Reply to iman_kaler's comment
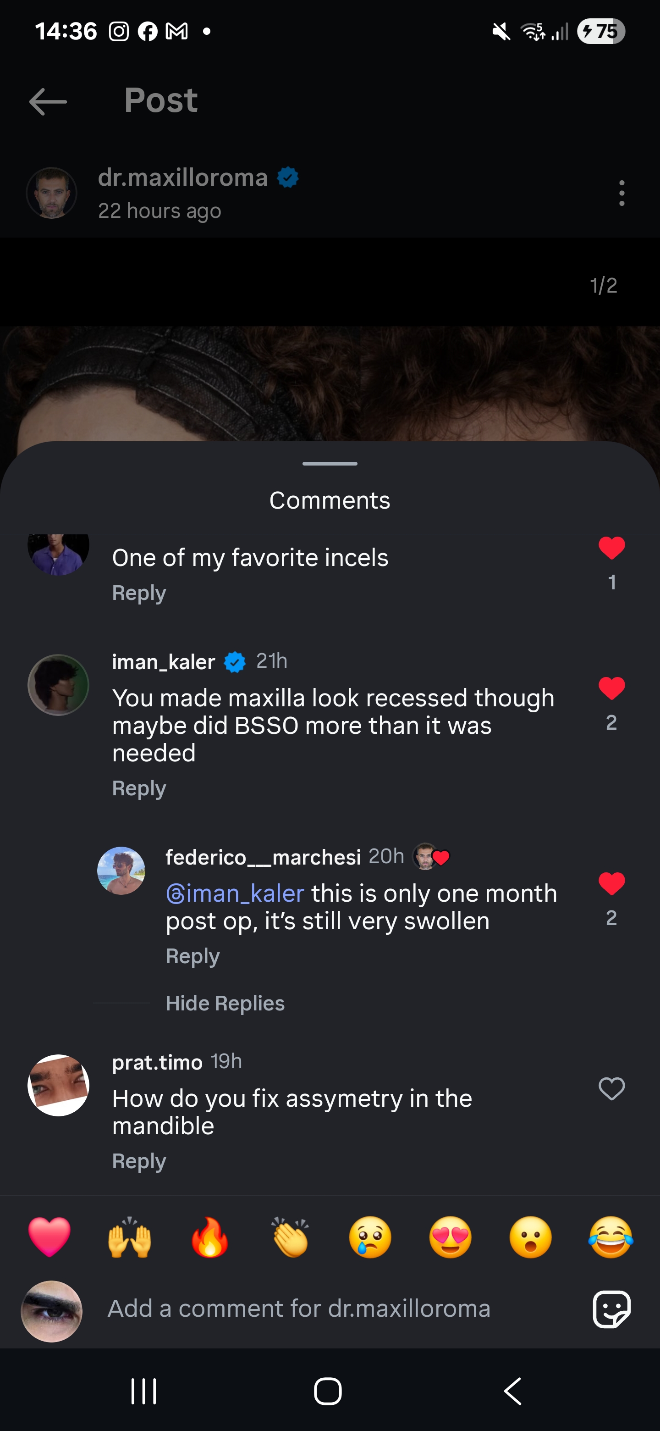The width and height of the screenshot is (660, 1431). [139, 788]
